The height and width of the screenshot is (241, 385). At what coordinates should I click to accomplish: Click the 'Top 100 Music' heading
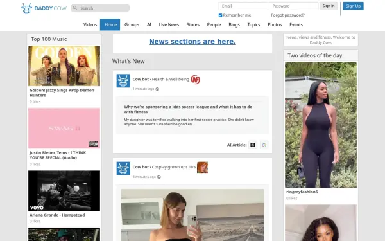coord(49,39)
